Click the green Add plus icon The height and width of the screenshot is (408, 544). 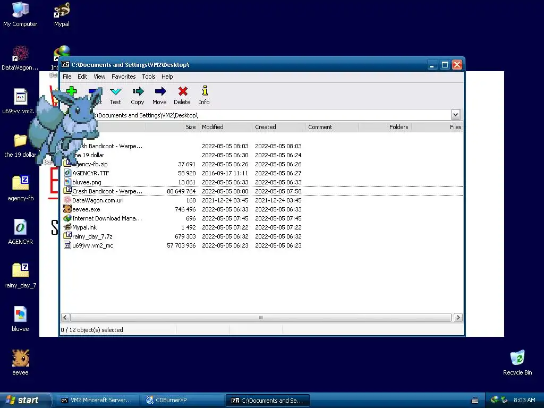pyautogui.click(x=72, y=91)
